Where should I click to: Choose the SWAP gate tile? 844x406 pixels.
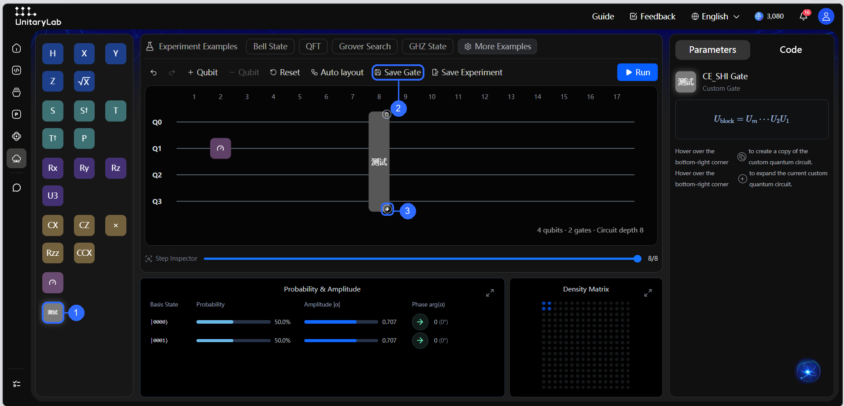(116, 225)
